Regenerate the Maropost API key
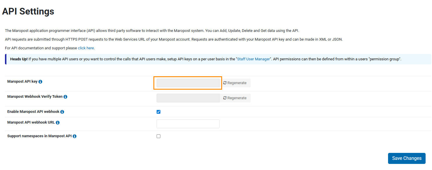This screenshot has height=170, width=432. (235, 83)
